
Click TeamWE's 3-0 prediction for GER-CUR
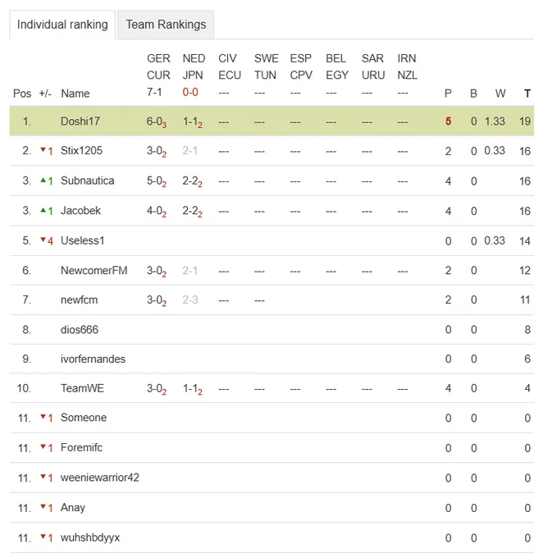tap(156, 389)
